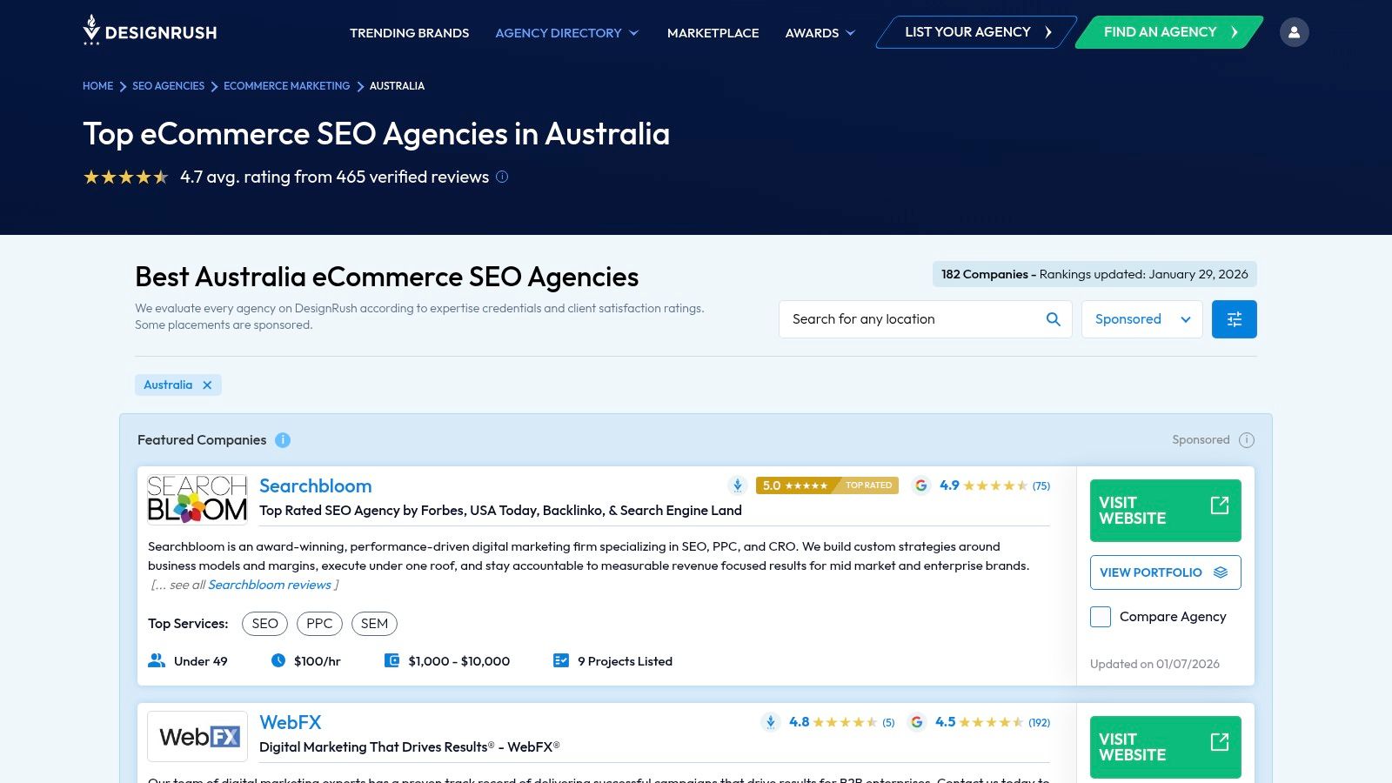
Task: Click the Searchbloom Visit Website external icon
Action: click(x=1220, y=505)
